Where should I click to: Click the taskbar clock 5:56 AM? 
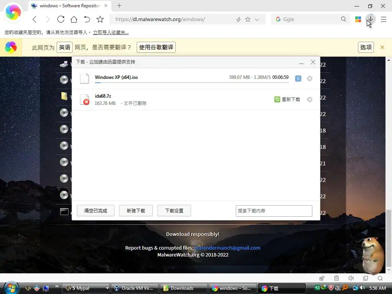coord(377,288)
